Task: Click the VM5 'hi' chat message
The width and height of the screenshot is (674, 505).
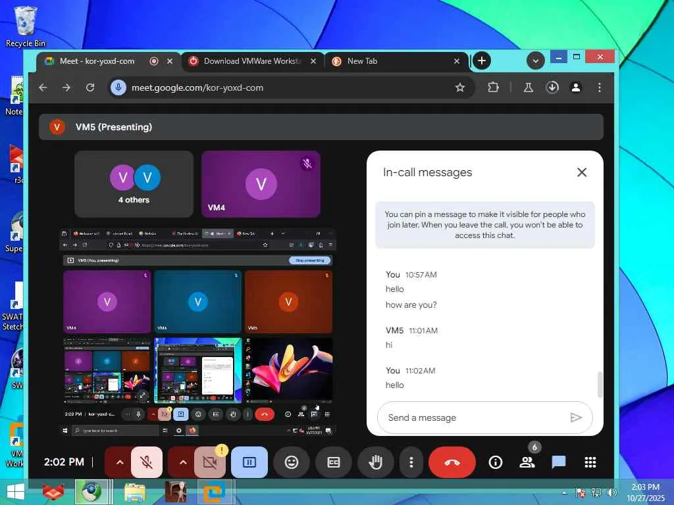Action: click(x=389, y=345)
